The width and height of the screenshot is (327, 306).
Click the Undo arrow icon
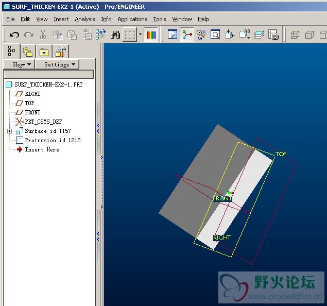click(14, 35)
